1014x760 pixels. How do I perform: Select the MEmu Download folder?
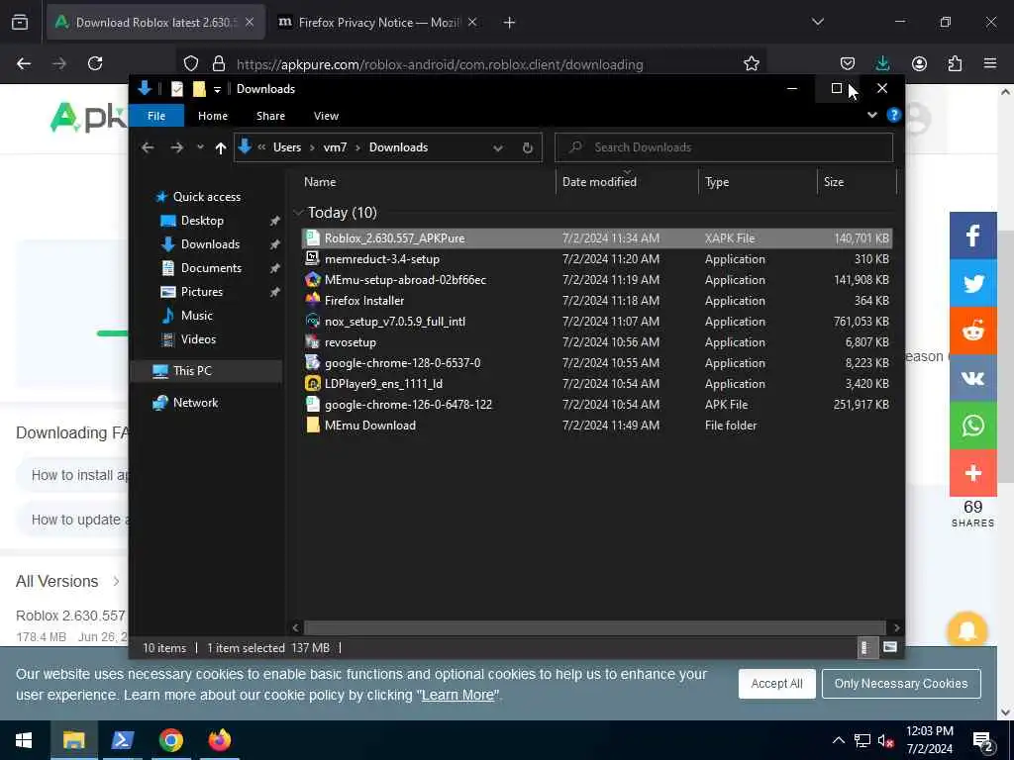coord(596,426)
